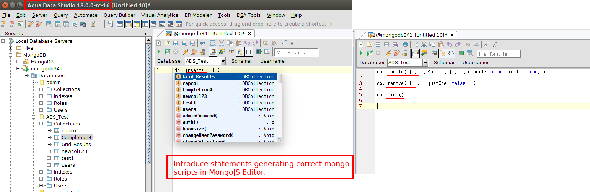This screenshot has width=590, height=192.
Task: Collapse the mongodb341 server node
Action: 18,69
